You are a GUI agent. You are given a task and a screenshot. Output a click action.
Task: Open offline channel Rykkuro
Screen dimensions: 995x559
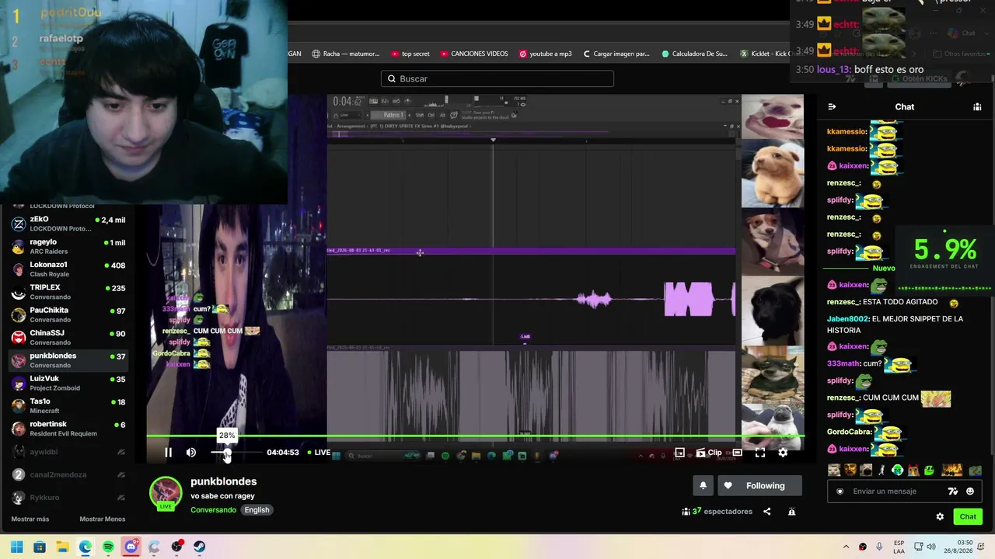click(68, 497)
